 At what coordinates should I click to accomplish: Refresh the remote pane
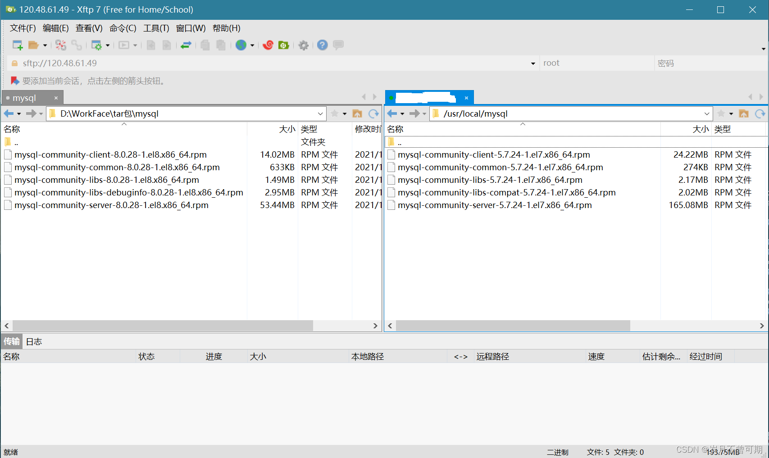(760, 113)
